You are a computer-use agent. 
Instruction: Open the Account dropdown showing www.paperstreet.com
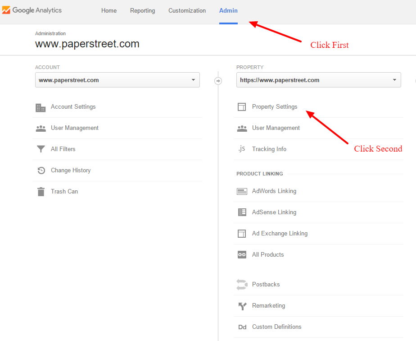[117, 80]
